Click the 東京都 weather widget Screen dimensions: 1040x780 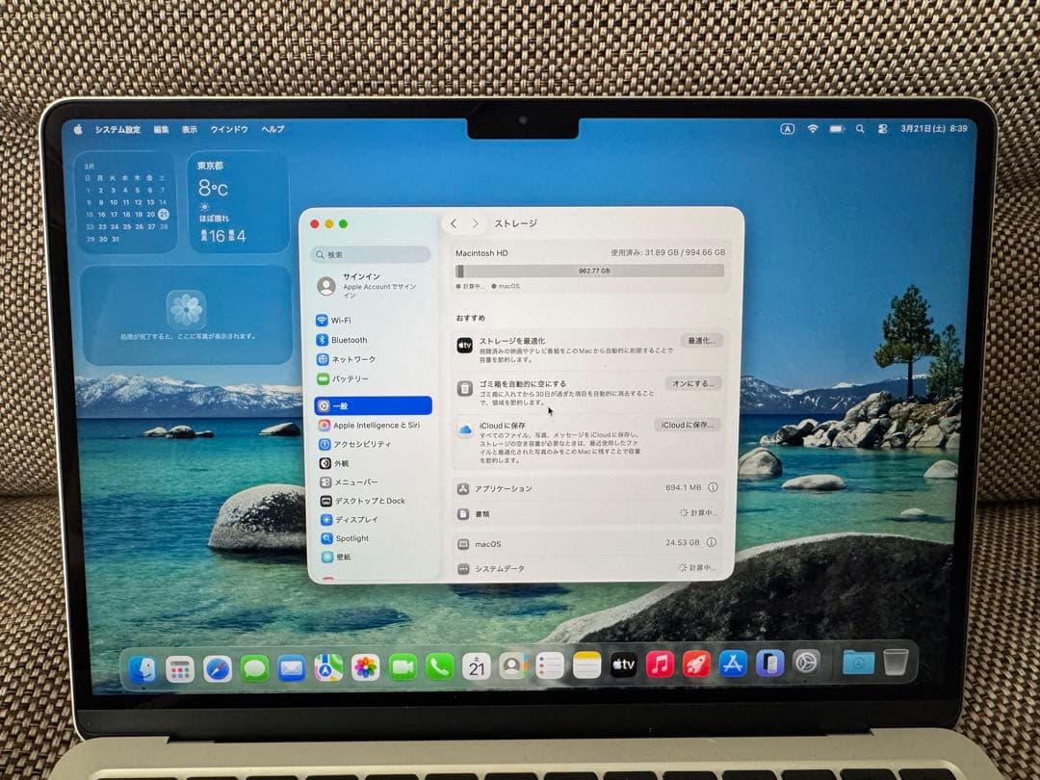pyautogui.click(x=239, y=202)
